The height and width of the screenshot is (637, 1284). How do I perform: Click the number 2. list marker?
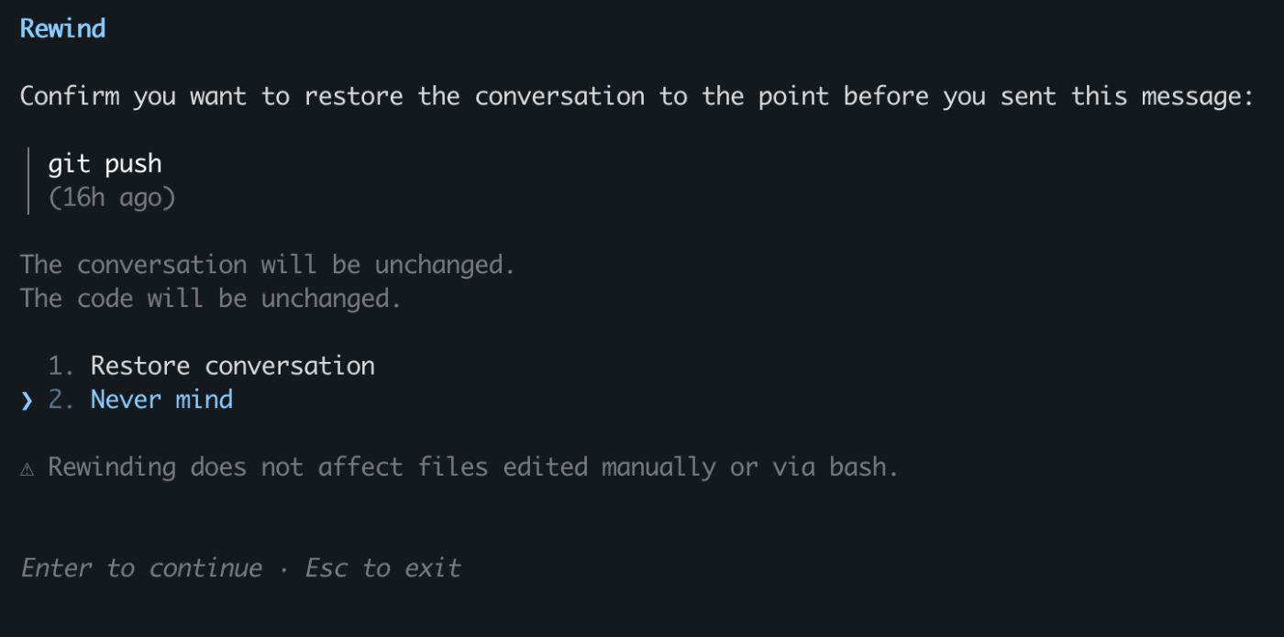pos(61,400)
